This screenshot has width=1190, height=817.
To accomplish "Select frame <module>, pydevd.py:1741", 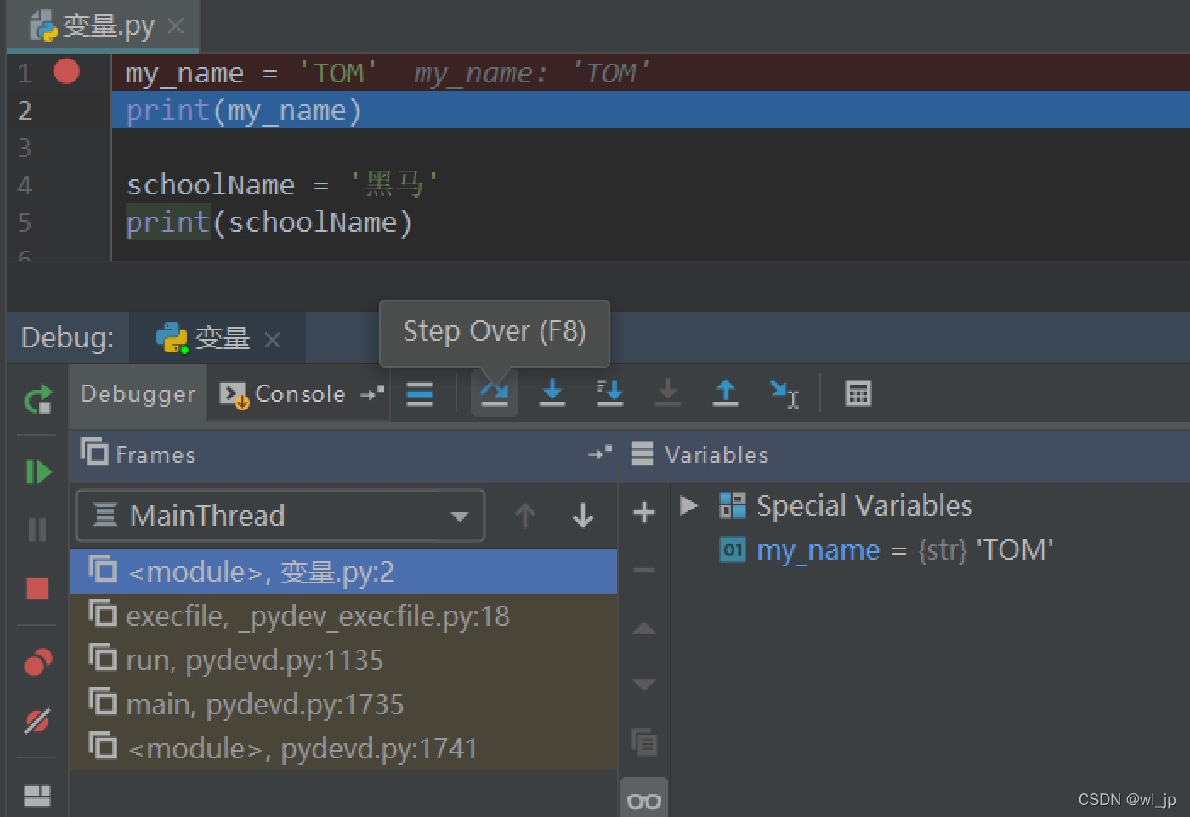I will click(x=343, y=748).
